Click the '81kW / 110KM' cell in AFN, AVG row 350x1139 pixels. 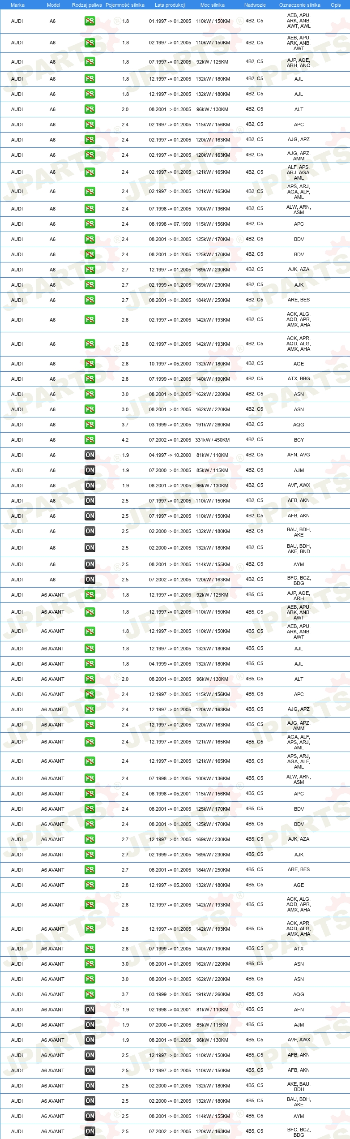pyautogui.click(x=213, y=455)
